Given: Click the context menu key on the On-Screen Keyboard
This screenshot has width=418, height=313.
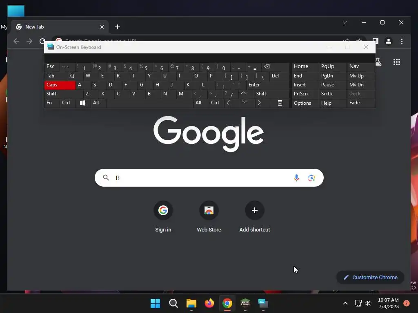Looking at the screenshot, I should click(280, 103).
